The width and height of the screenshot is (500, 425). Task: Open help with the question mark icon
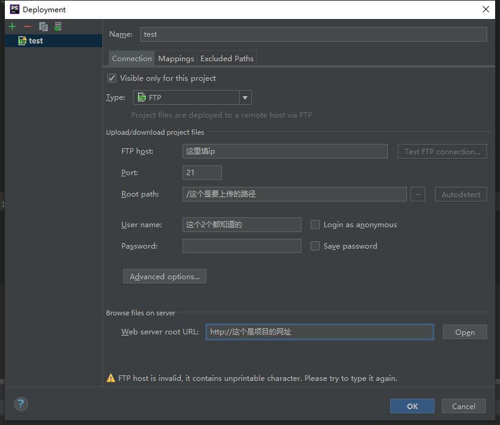click(x=21, y=404)
